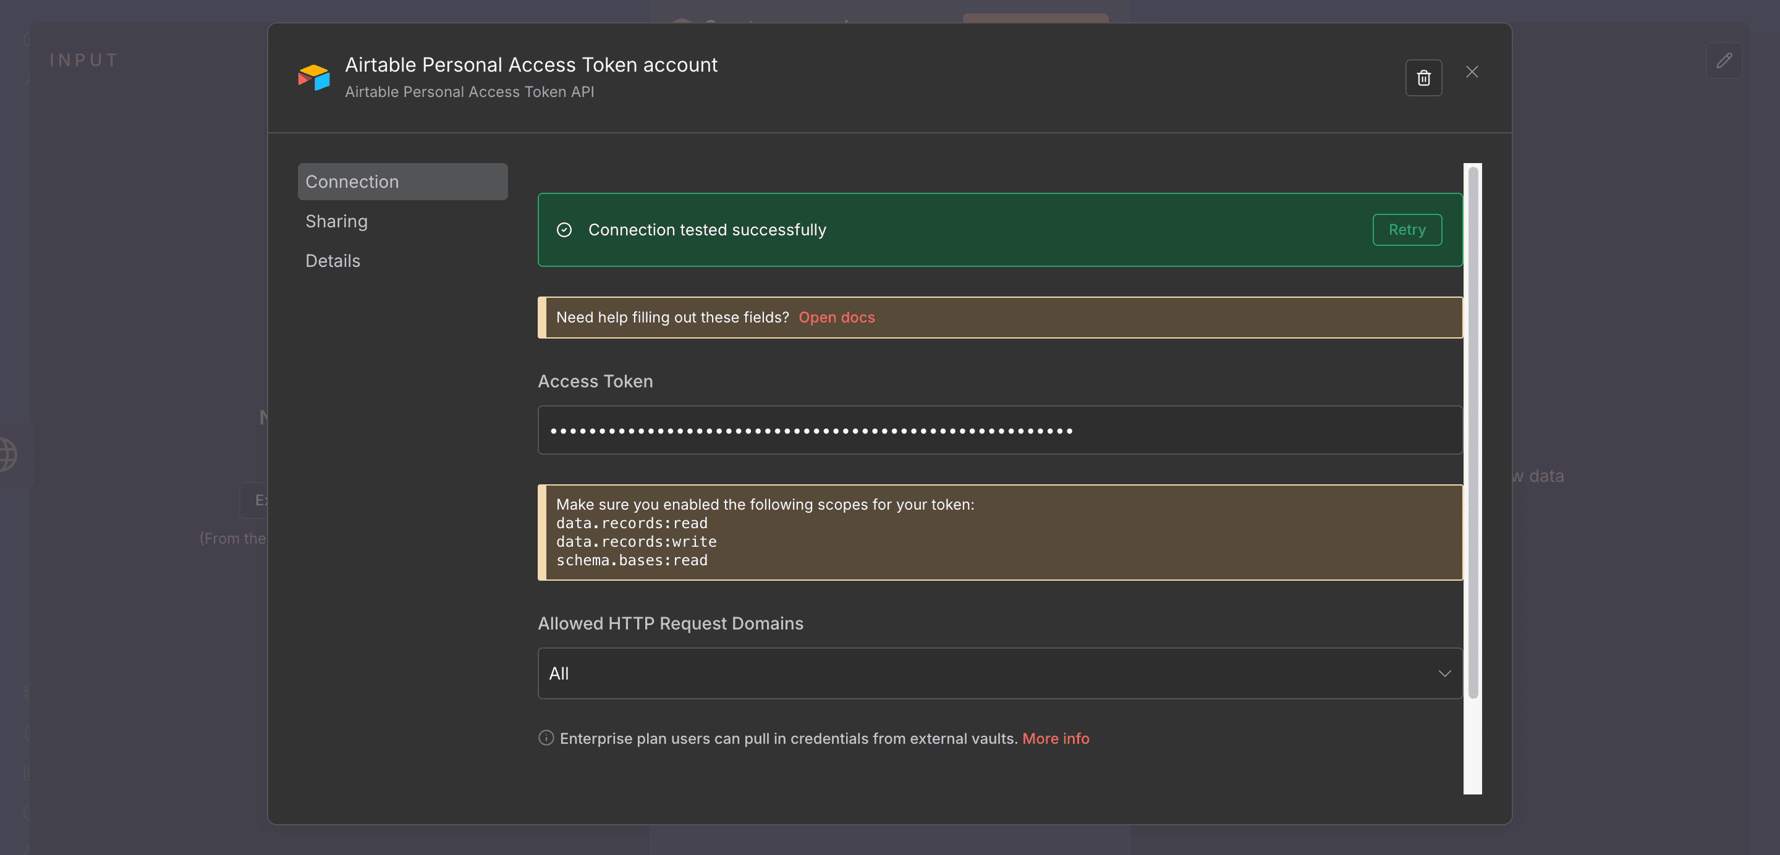Click 'Connection tested successfully' message
This screenshot has height=855, width=1780.
point(707,230)
